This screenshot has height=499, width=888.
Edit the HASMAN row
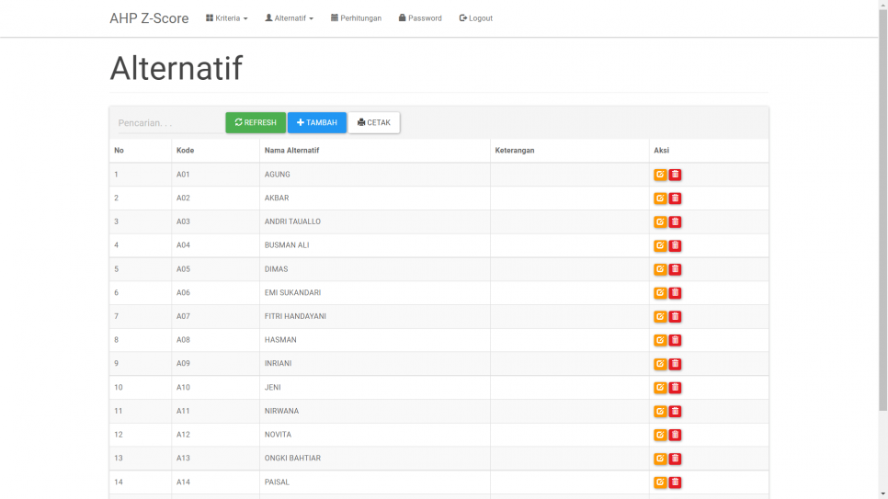click(x=660, y=340)
